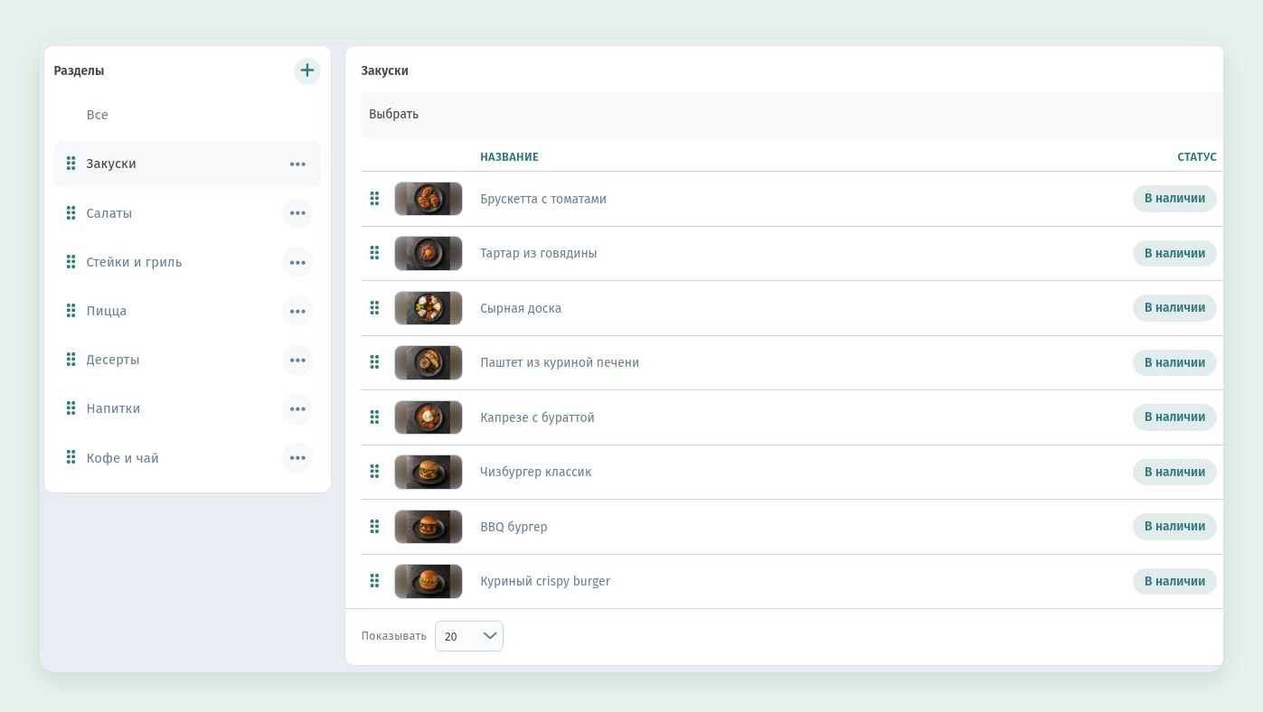Open the three-dot menu for Десерты
Viewport: 1263px width, 712px height.
(297, 360)
